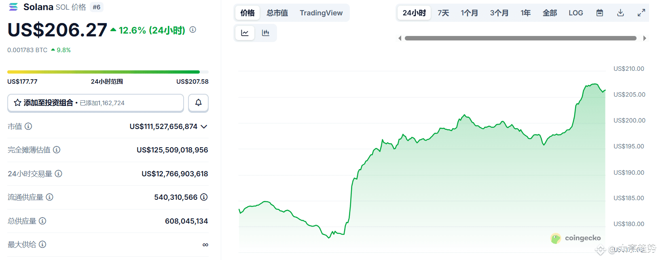Viewport: 660px width, 260px height.
Task: Expand chart to fullscreen
Action: pyautogui.click(x=641, y=13)
